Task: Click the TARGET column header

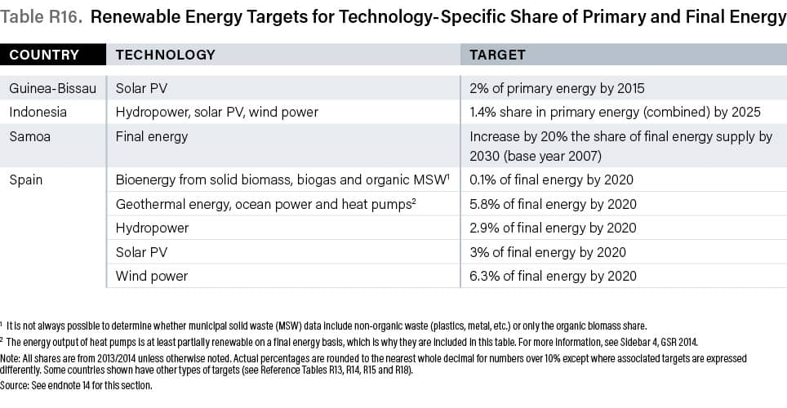Action: click(498, 55)
